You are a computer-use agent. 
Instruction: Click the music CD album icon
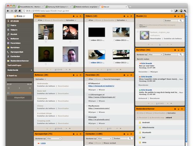144,35
